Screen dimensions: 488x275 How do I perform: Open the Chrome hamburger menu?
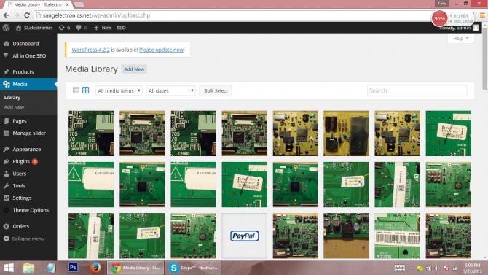point(482,15)
